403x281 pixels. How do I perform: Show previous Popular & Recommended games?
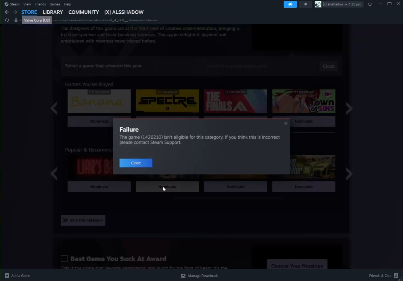(x=54, y=174)
